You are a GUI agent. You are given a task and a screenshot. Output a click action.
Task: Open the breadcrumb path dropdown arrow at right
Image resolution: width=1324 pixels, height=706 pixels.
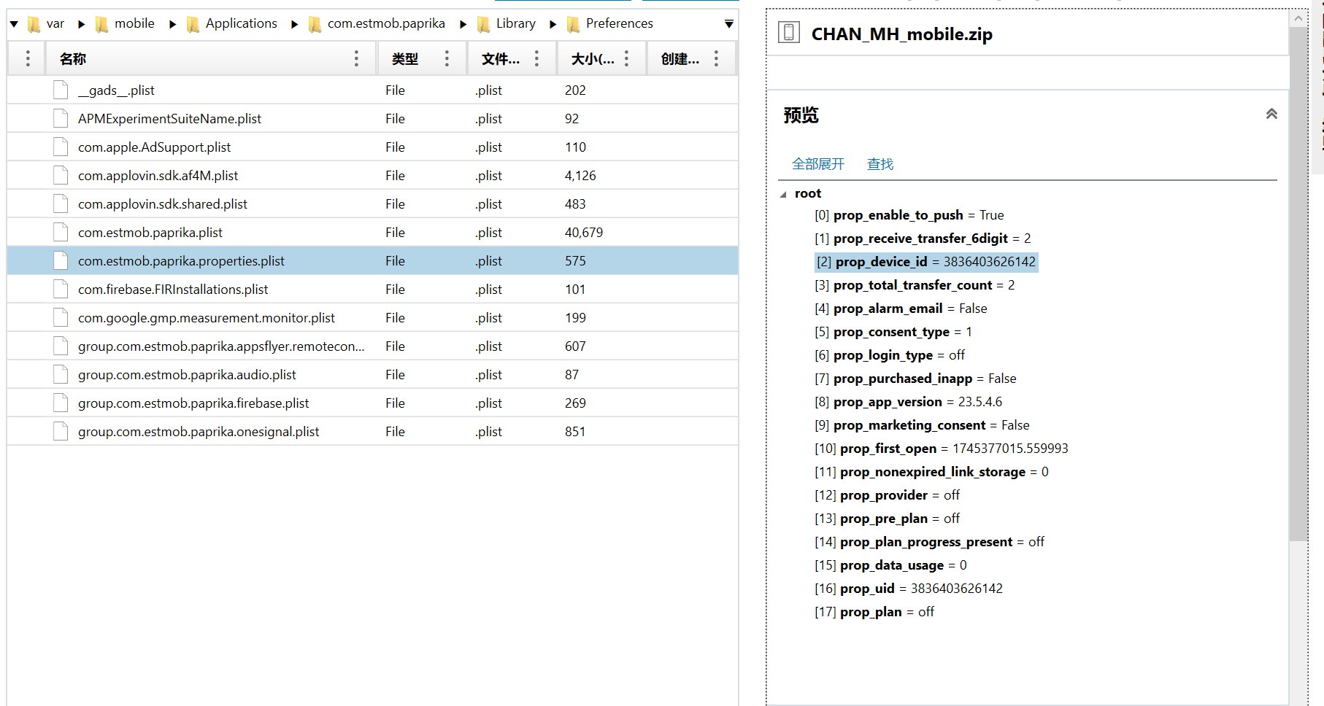point(728,24)
